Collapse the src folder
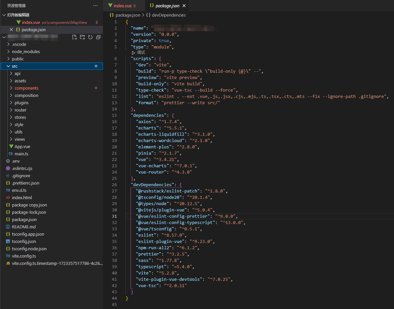 tap(9, 66)
